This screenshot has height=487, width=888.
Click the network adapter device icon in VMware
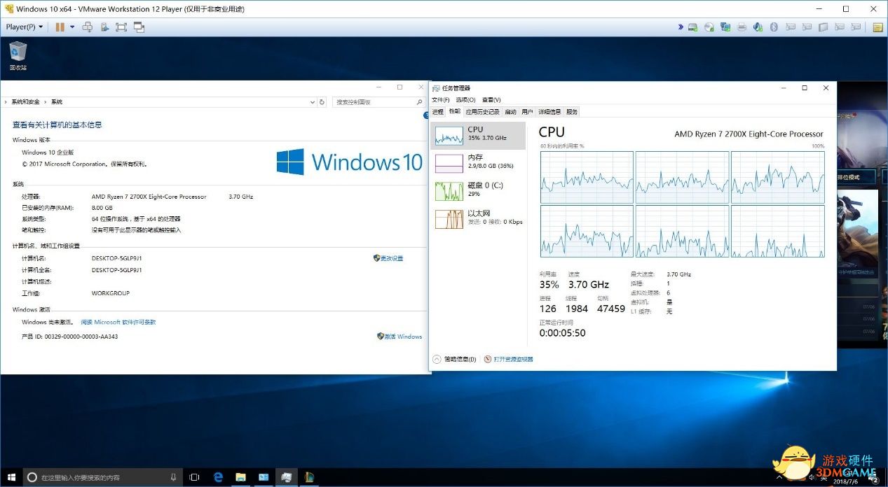click(725, 27)
